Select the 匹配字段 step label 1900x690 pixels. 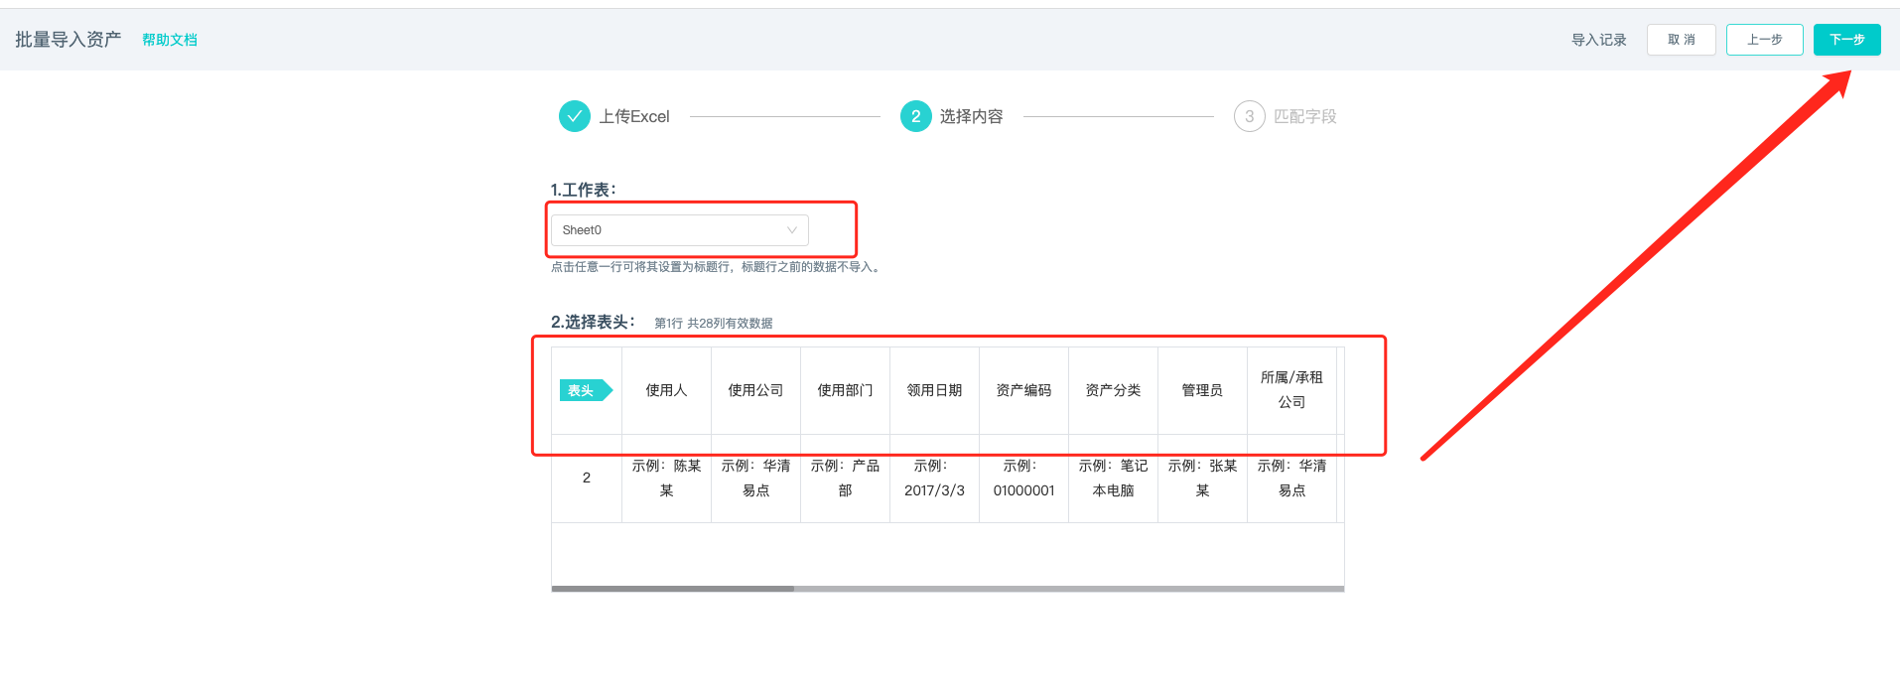pos(1304,116)
